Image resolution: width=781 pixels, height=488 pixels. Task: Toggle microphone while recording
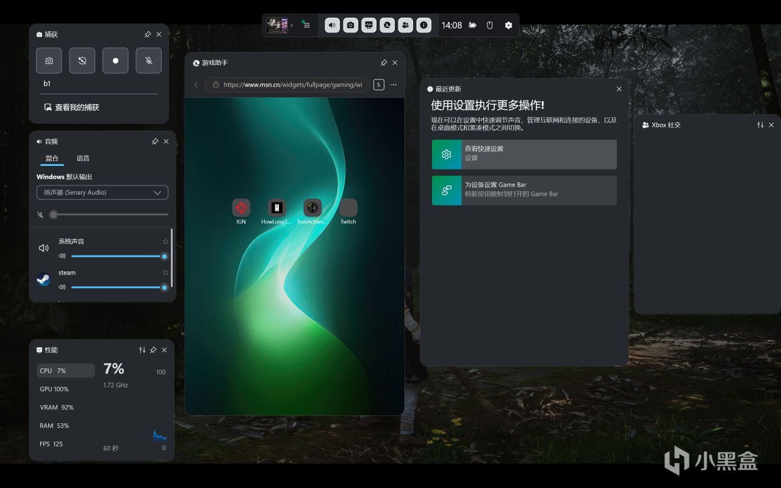[x=148, y=60]
